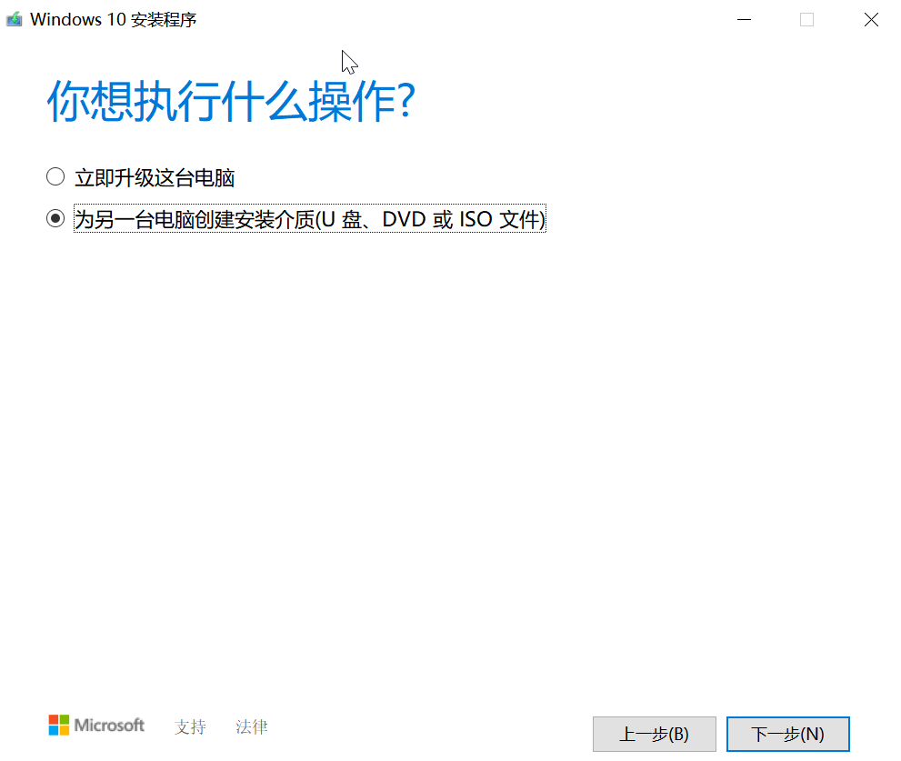Click the greyed-out maximize button

(806, 19)
